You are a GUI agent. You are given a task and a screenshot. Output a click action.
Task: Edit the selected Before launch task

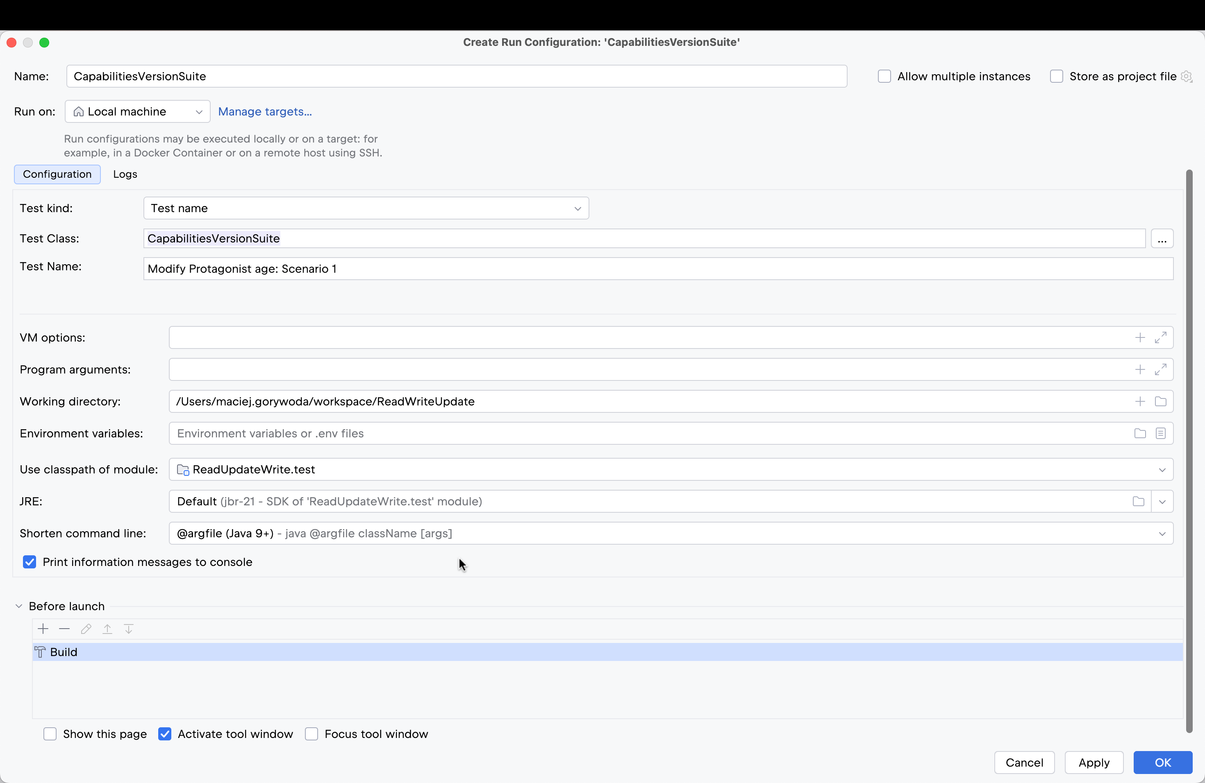[86, 629]
